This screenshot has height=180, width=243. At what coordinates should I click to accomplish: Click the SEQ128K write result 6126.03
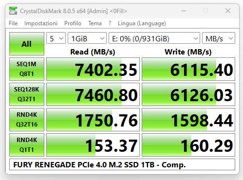[188, 94]
